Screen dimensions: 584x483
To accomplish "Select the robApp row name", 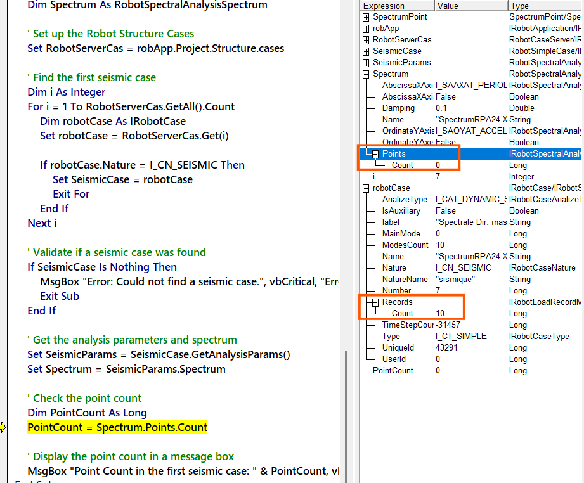I will 386,29.
